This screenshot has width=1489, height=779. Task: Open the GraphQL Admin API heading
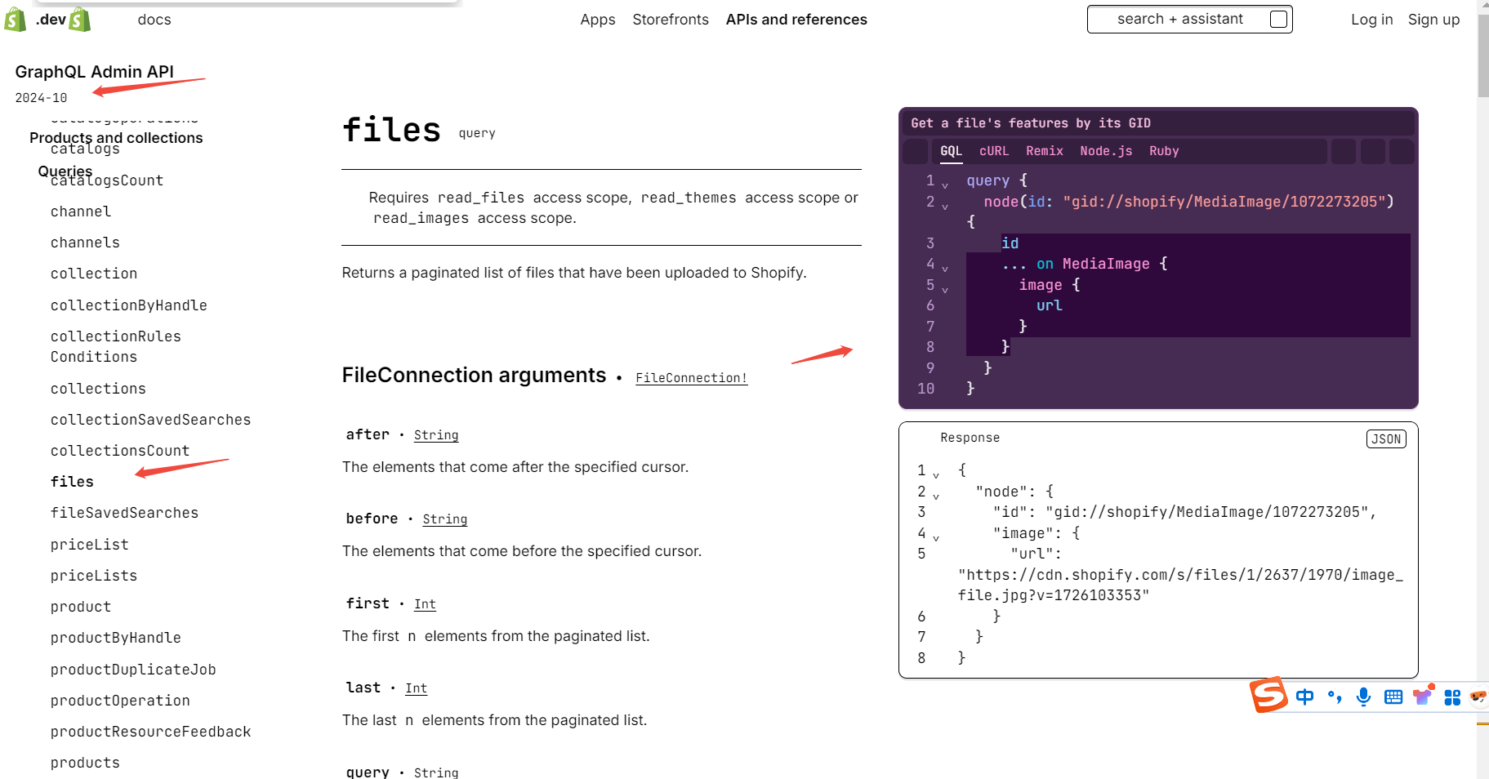95,72
